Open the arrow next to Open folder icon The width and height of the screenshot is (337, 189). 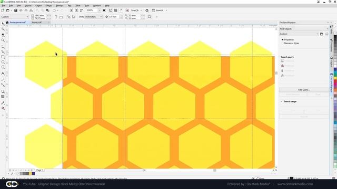(11, 10)
